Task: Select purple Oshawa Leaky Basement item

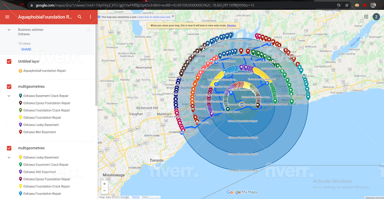Action: pyautogui.click(x=39, y=125)
